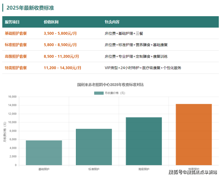
Task: Click the chart title 国利来养老照料中心2025年收费标准对比
Action: pyautogui.click(x=110, y=85)
